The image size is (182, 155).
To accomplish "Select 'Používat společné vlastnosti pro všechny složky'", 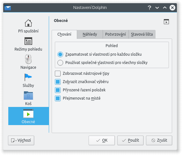I will [102, 63].
